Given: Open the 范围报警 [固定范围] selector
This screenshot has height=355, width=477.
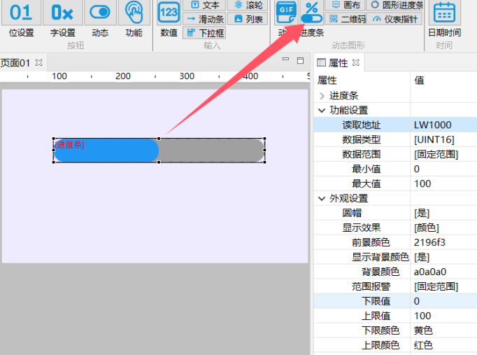Looking at the screenshot, I should (x=443, y=286).
